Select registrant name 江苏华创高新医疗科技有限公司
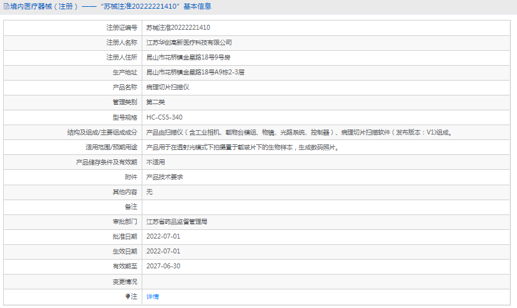Image resolution: width=517 pixels, height=308 pixels. [x=189, y=42]
